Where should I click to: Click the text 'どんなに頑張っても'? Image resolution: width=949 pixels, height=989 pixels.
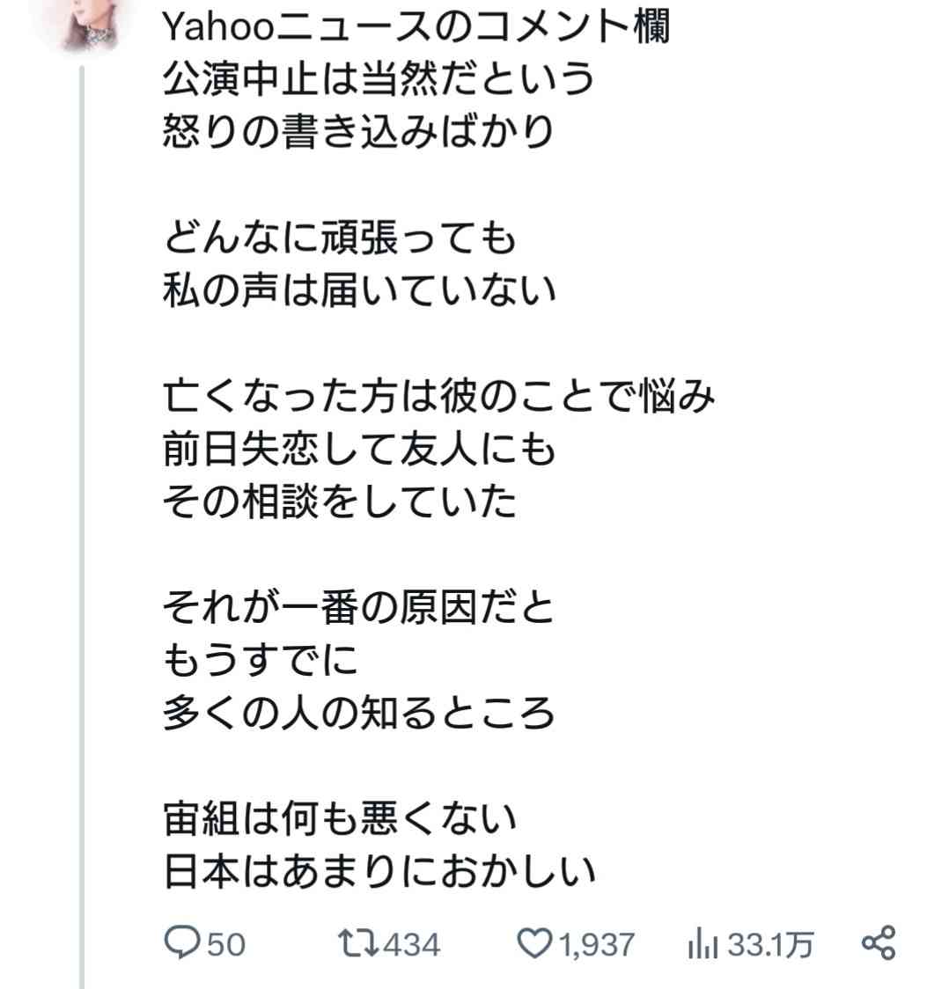(x=340, y=238)
